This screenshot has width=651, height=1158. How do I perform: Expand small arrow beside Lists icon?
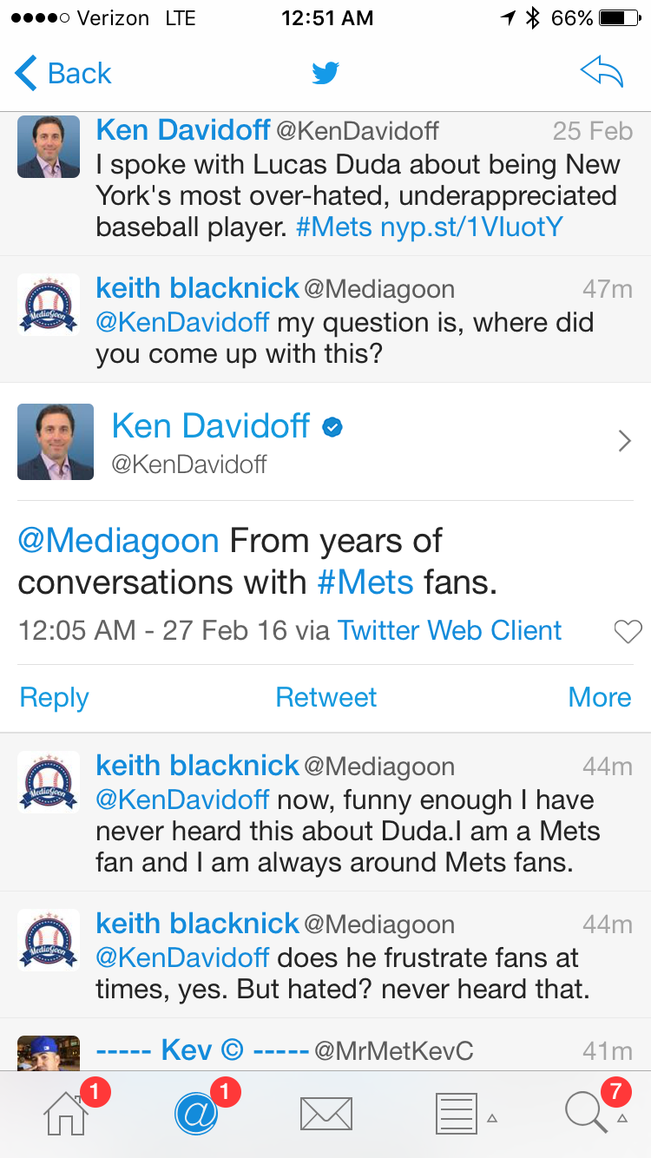coord(492,1119)
